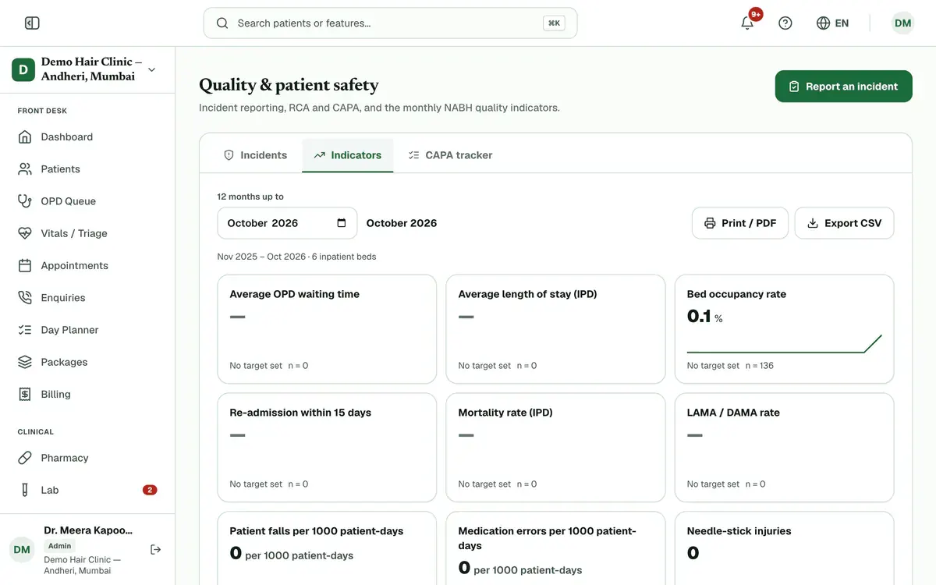Click the Report an incident button

click(843, 87)
